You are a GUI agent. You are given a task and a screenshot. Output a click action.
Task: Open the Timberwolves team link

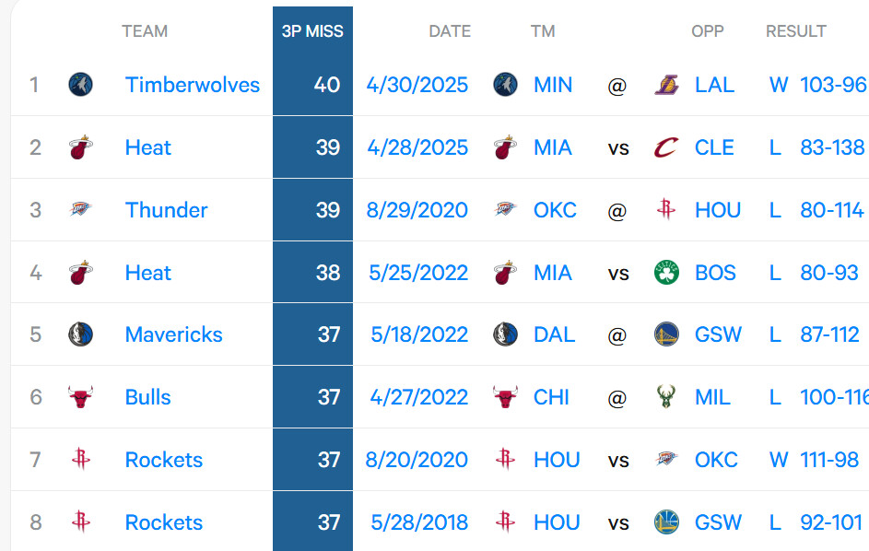point(192,85)
